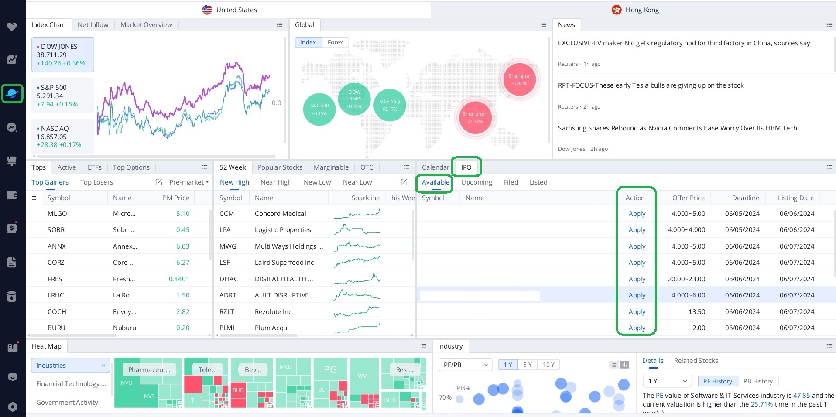Open the Heat Map panel menu icon

(x=423, y=346)
